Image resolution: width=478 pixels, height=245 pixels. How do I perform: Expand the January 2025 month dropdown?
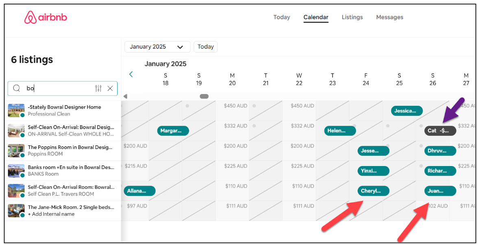point(157,47)
